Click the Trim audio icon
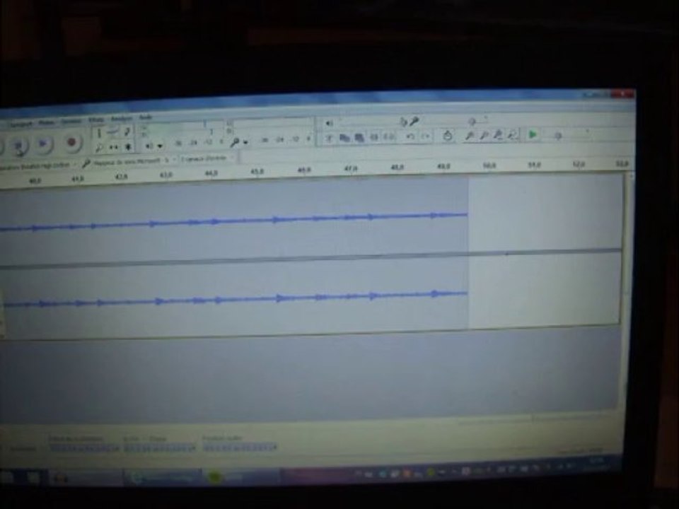The width and height of the screenshot is (679, 509). (x=375, y=137)
